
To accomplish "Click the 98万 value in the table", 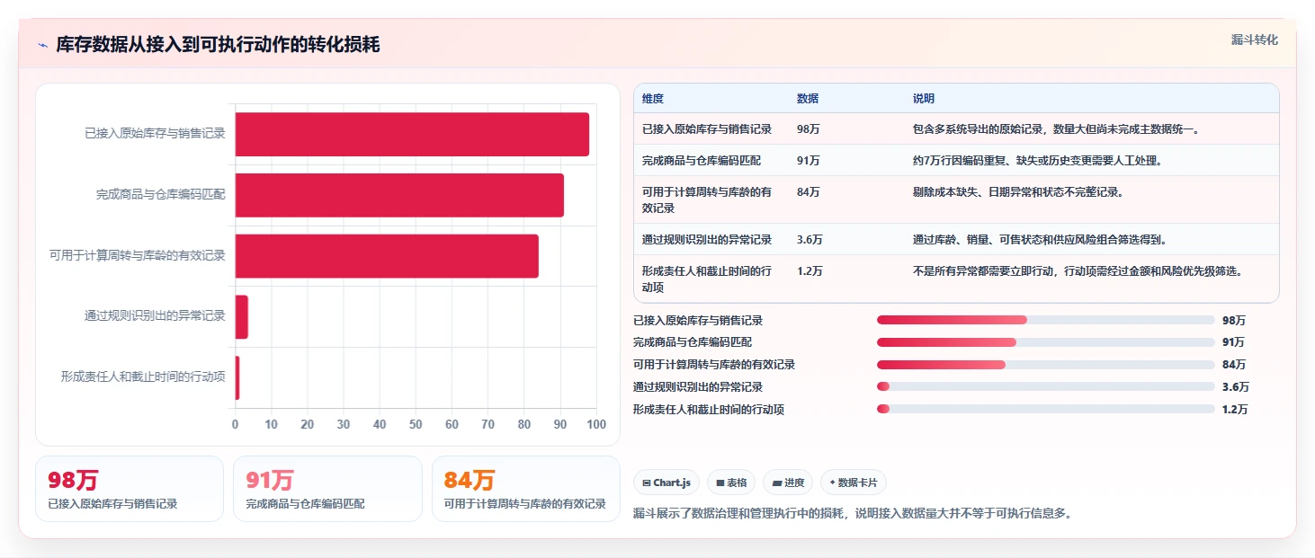I will [808, 129].
